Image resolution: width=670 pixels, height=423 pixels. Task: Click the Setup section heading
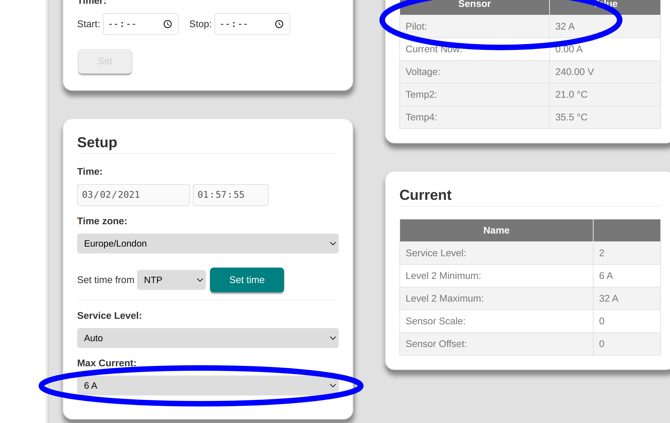click(97, 142)
